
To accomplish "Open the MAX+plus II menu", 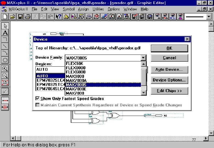I will 18,9.
